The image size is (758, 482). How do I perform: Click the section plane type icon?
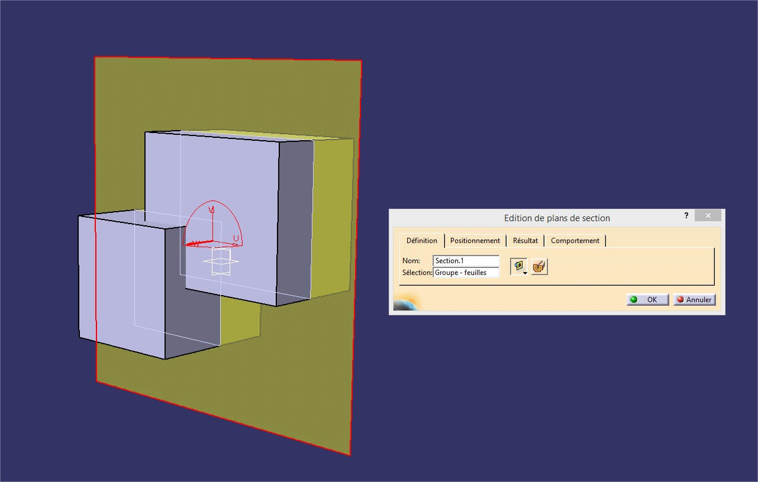pos(518,266)
